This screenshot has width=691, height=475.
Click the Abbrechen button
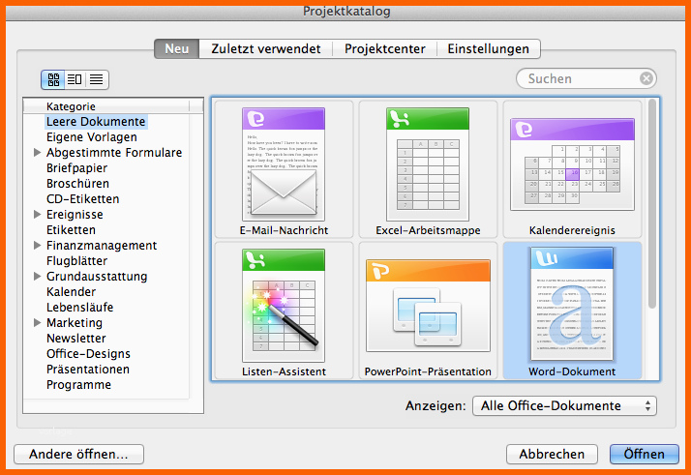click(x=552, y=454)
